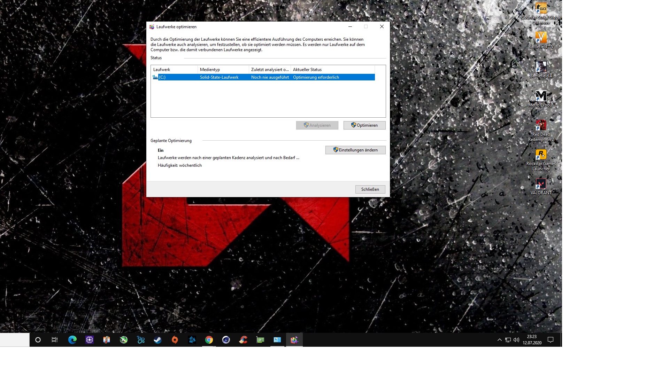Open the notification center

(551, 340)
